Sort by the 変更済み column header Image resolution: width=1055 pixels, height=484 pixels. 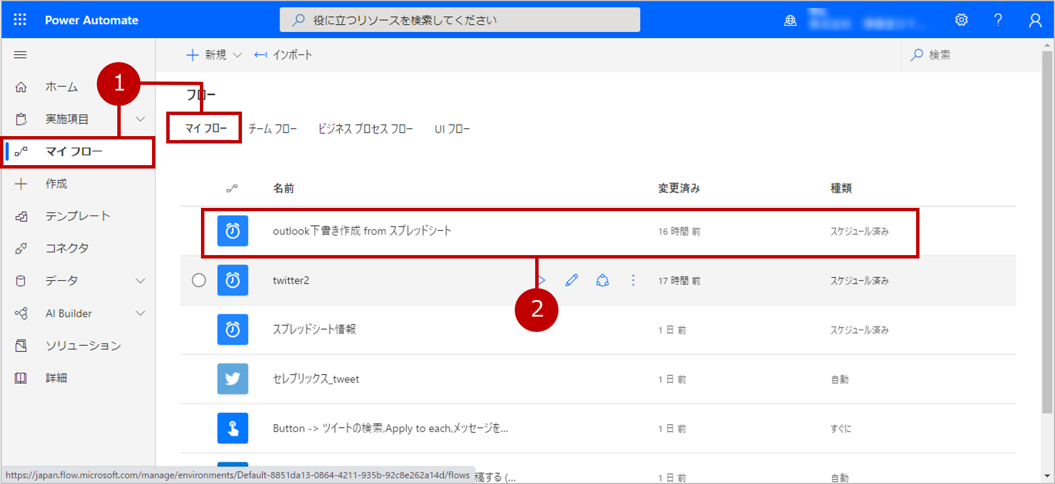(679, 188)
